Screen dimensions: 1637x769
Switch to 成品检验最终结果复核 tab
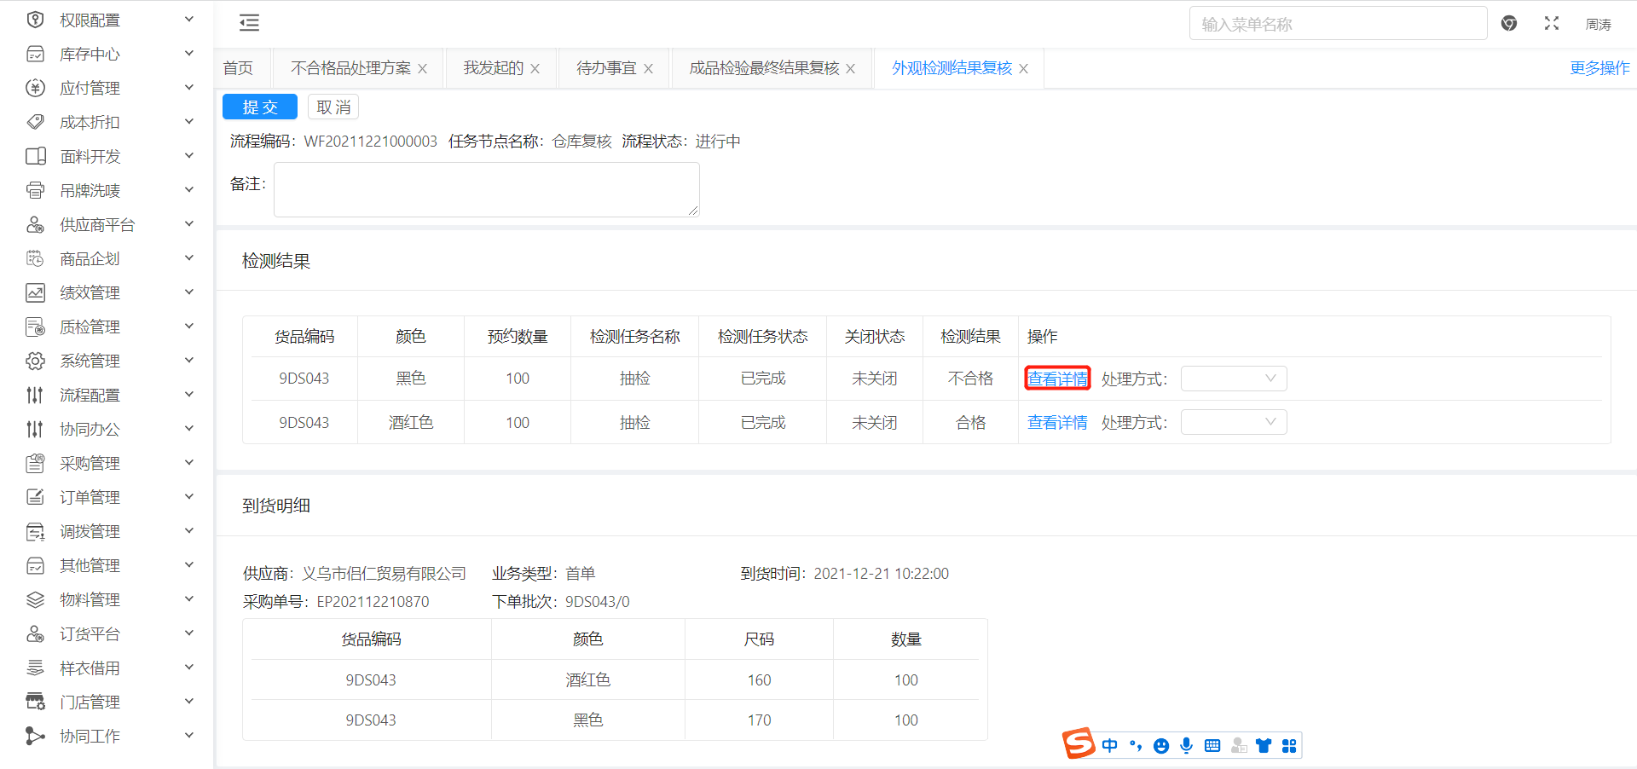pyautogui.click(x=763, y=68)
